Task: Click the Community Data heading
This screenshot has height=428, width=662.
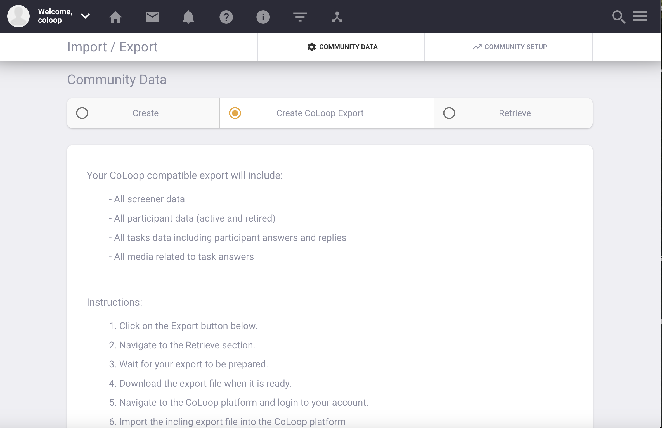Action: (117, 80)
